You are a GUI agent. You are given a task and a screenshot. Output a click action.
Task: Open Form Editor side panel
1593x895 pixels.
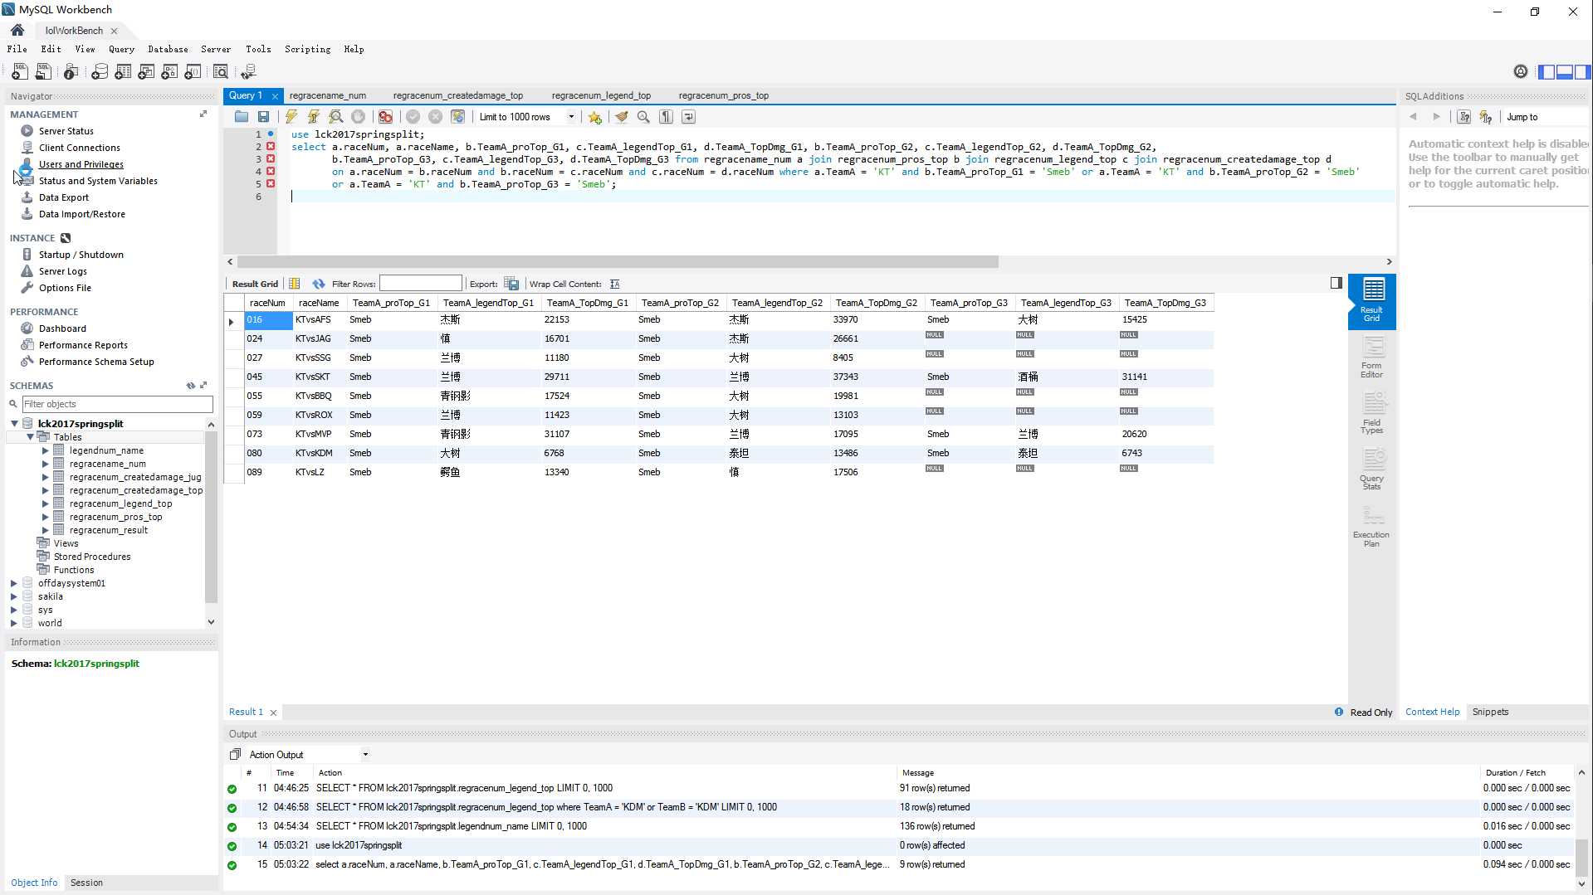tap(1371, 358)
